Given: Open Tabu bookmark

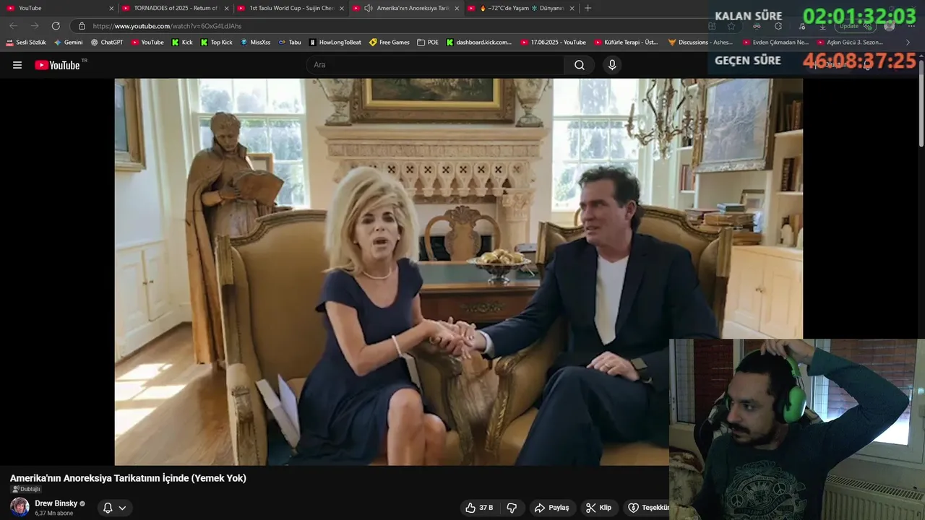Looking at the screenshot, I should point(290,43).
